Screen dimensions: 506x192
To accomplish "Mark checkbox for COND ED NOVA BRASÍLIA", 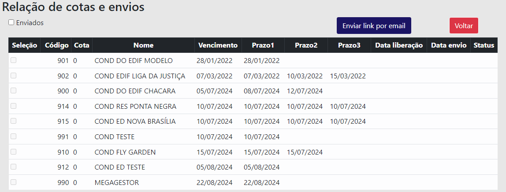I will [14, 121].
